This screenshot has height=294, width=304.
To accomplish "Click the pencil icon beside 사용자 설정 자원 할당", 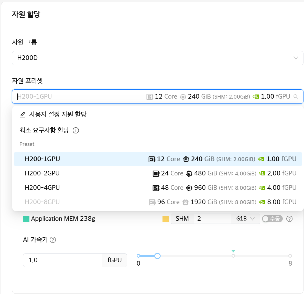I will click(23, 114).
